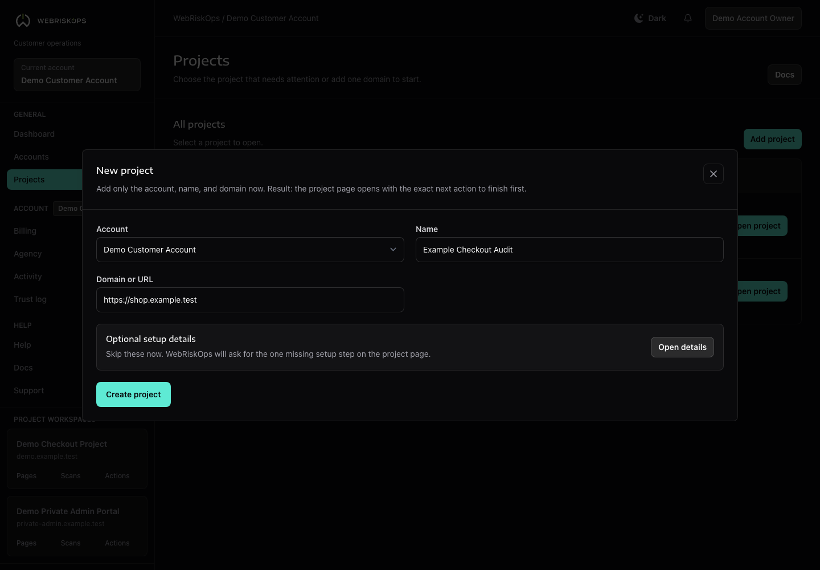Open the Help sidebar link
820x570 pixels.
(22, 345)
